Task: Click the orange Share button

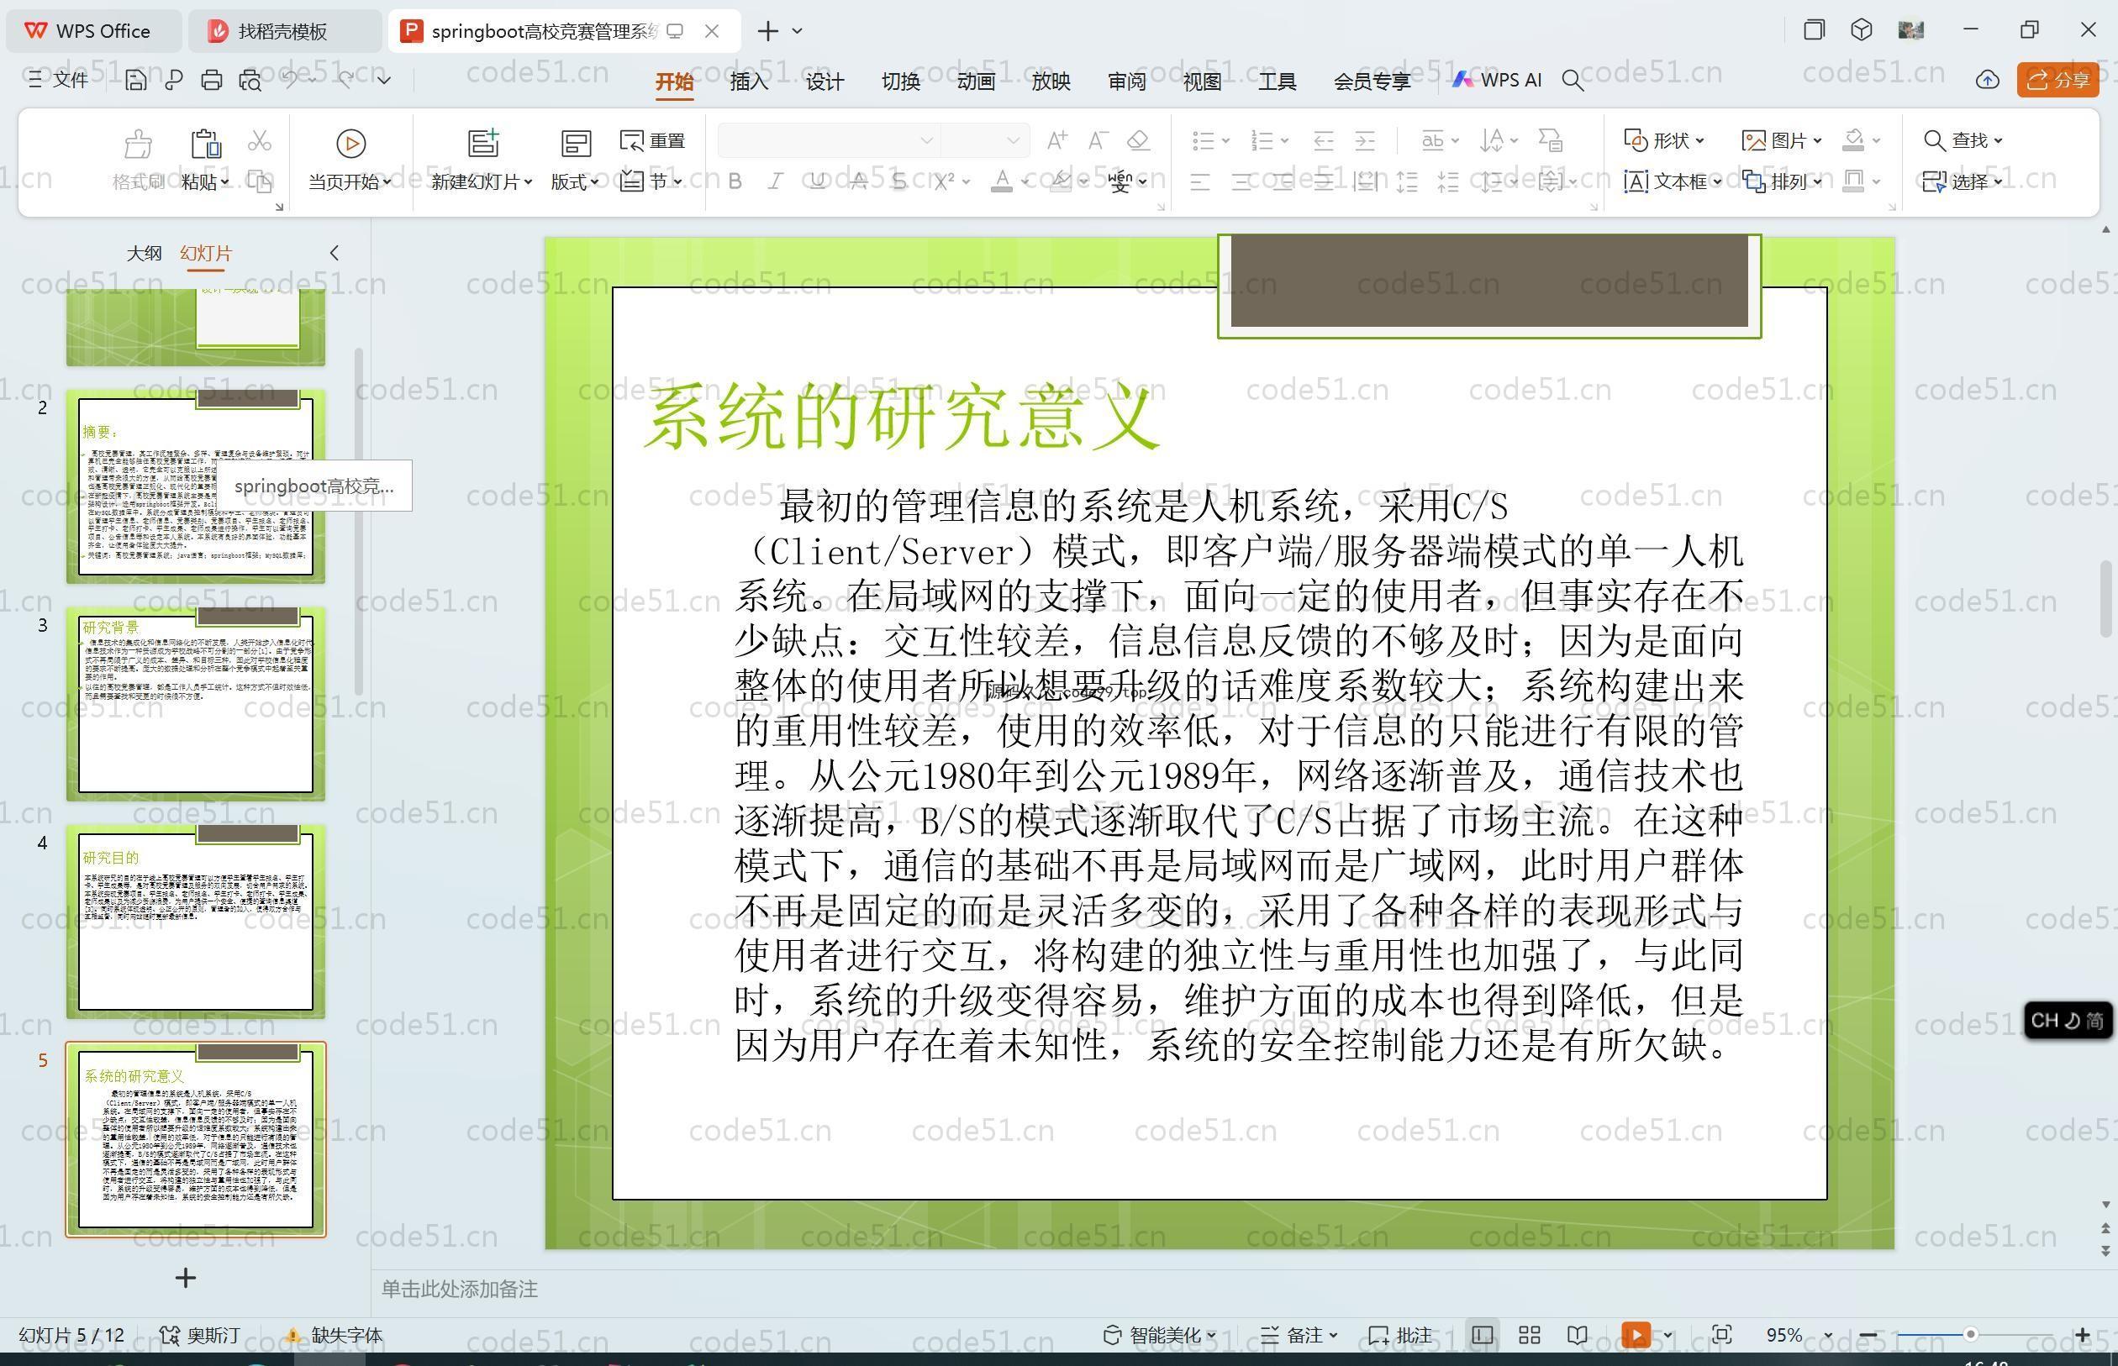Action: [2057, 80]
